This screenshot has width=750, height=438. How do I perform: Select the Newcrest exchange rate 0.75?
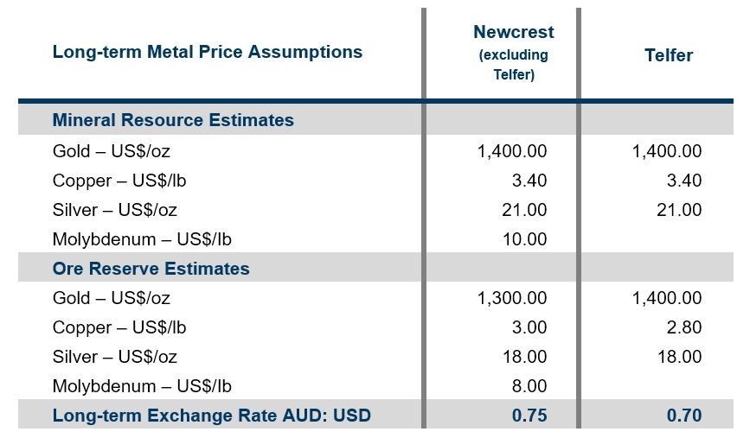(x=529, y=415)
